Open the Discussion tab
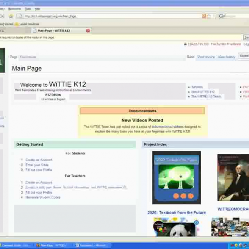The height and width of the screenshot is (249, 249). [x=28, y=57]
